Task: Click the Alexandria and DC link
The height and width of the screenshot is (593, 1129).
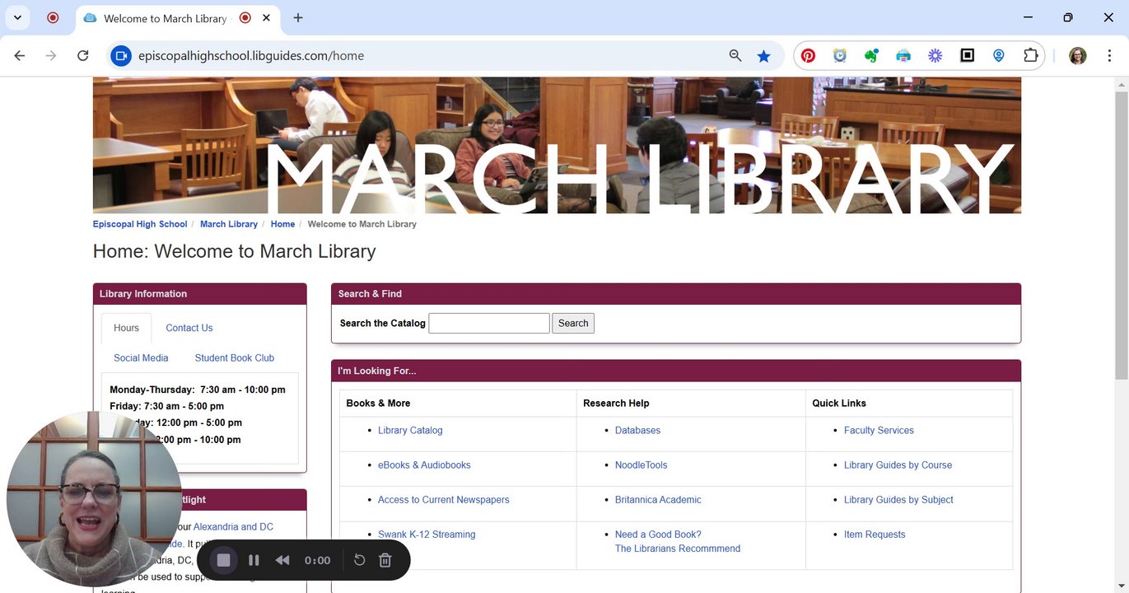Action: click(x=233, y=527)
